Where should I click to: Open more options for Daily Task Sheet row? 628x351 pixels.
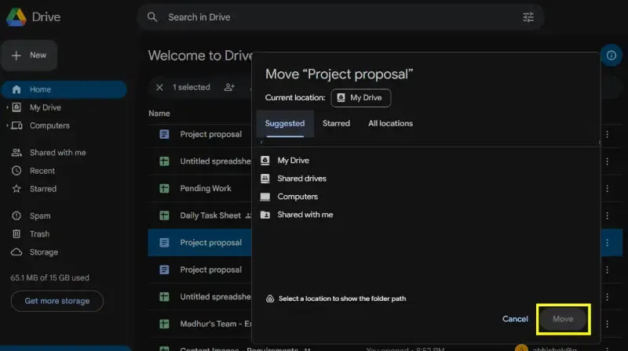click(x=607, y=215)
